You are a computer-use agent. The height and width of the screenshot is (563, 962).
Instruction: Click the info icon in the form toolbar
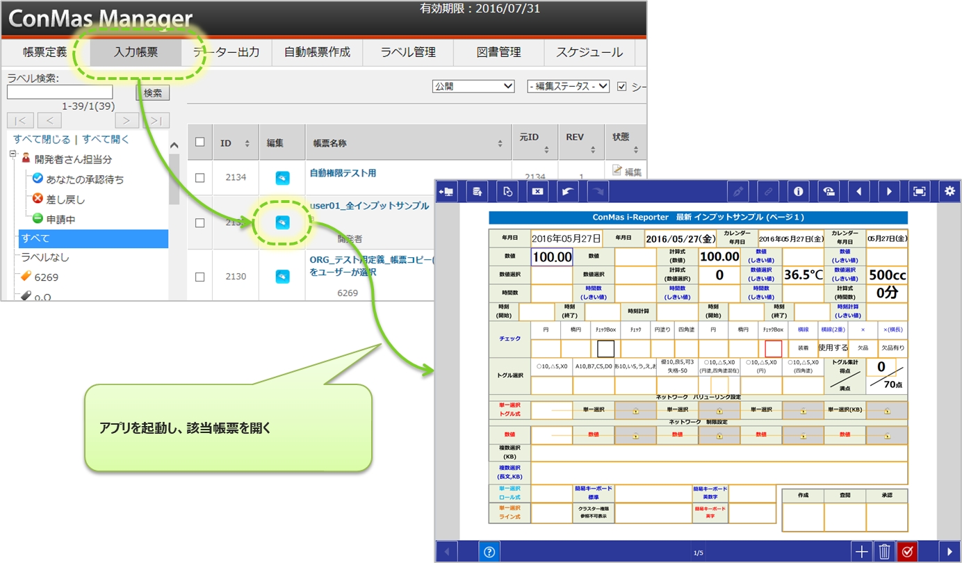tap(799, 191)
